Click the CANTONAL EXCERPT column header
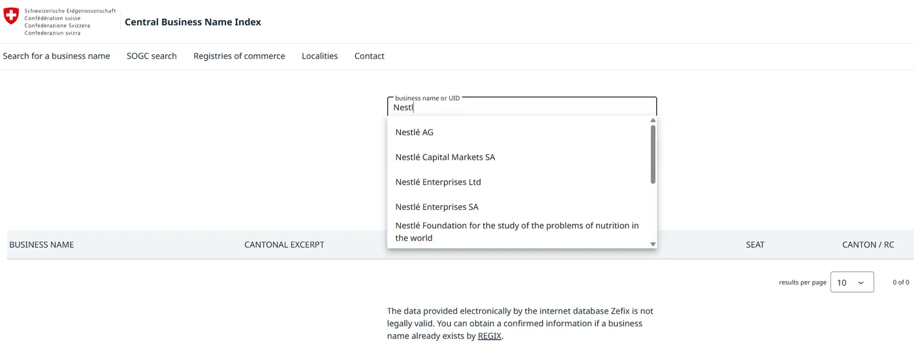 point(284,245)
